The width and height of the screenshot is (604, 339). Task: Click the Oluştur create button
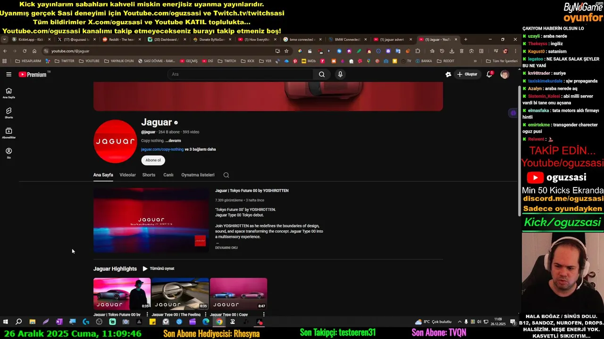[x=467, y=74]
